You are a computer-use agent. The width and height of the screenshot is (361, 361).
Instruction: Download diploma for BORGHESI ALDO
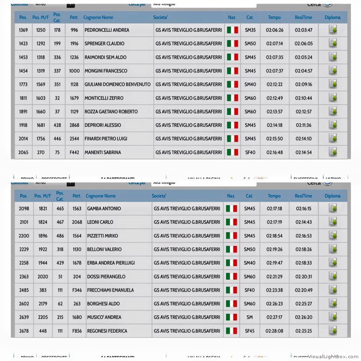333,303
